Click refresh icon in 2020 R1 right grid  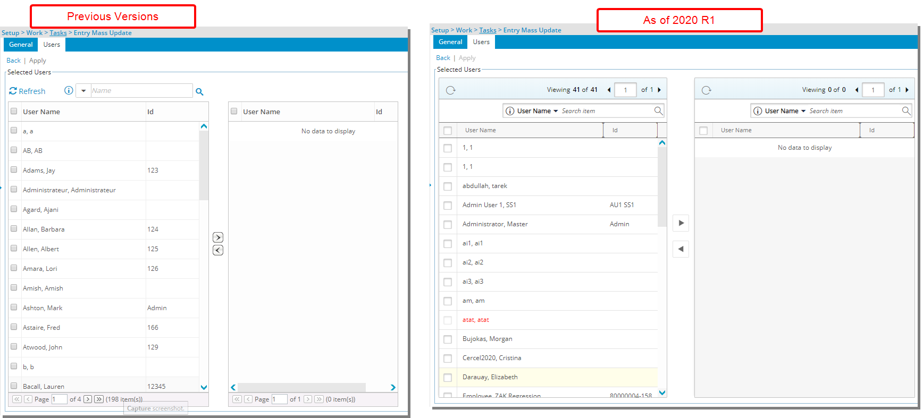point(706,90)
